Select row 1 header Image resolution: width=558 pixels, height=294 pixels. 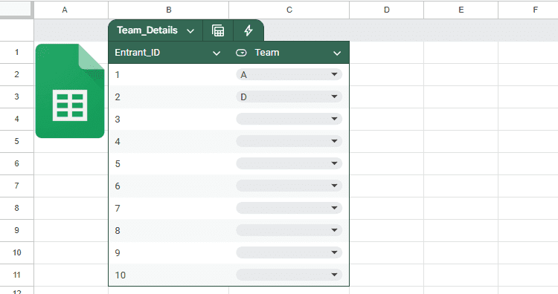16,53
